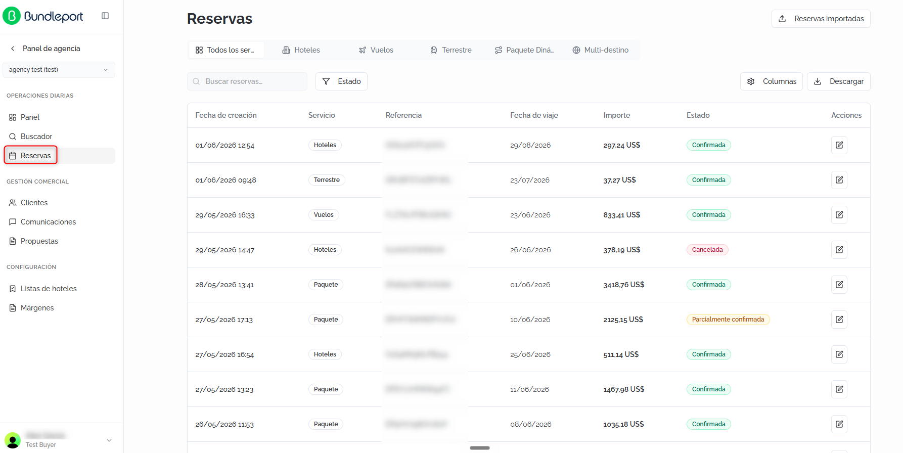
Task: Collapse the sidebar with the panel icon
Action: click(x=105, y=16)
